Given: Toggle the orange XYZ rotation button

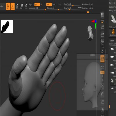Looking at the screenshot, I should [102, 72].
